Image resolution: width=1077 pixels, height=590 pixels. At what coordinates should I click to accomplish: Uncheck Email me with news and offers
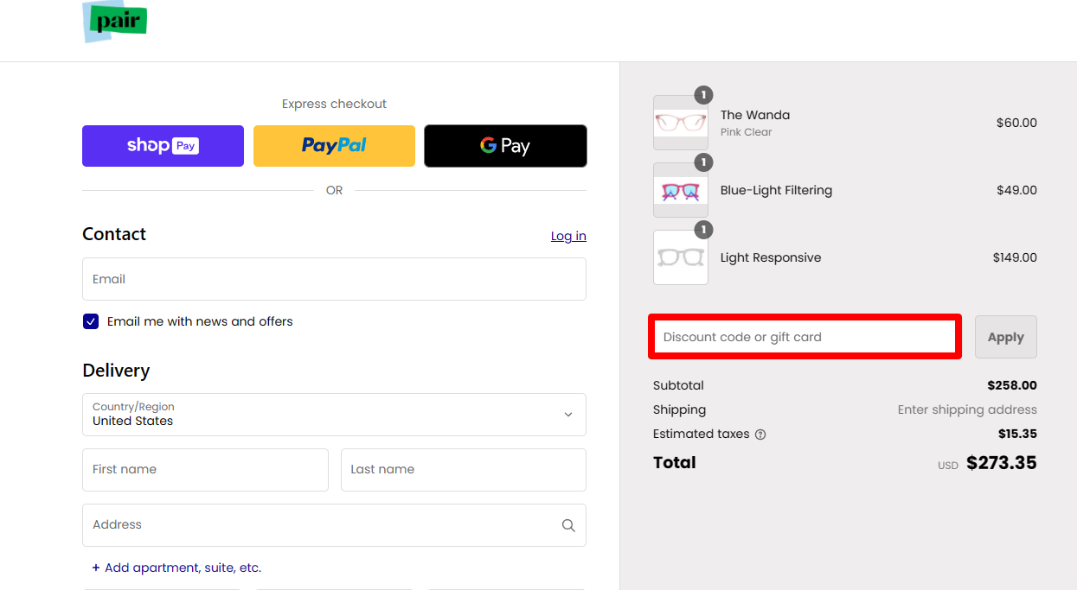pyautogui.click(x=91, y=321)
